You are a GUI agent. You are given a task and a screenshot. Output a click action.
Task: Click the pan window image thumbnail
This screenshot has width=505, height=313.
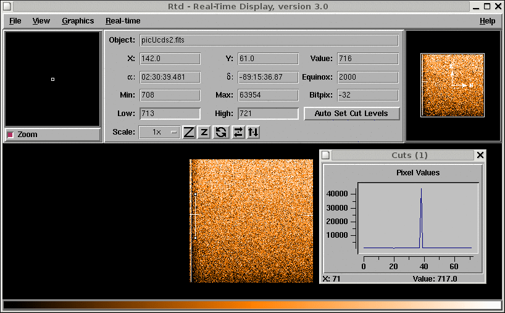point(453,85)
